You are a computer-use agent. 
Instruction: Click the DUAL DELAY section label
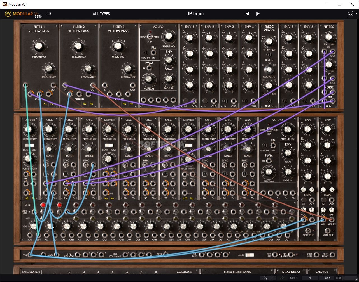click(291, 272)
